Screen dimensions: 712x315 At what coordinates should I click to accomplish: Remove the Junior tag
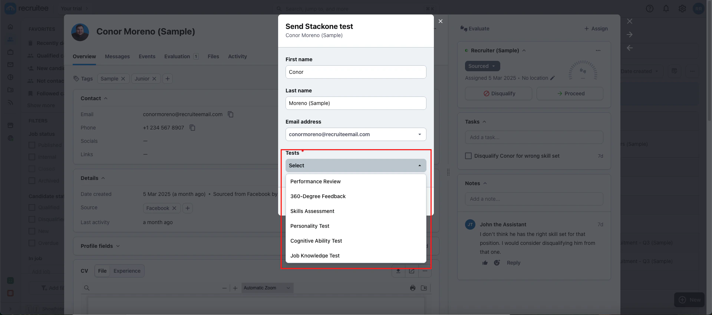[154, 79]
